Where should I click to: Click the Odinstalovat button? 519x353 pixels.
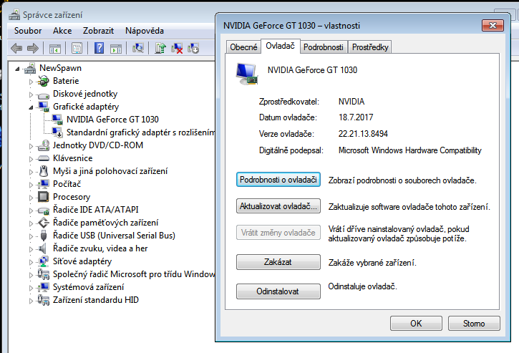click(278, 291)
